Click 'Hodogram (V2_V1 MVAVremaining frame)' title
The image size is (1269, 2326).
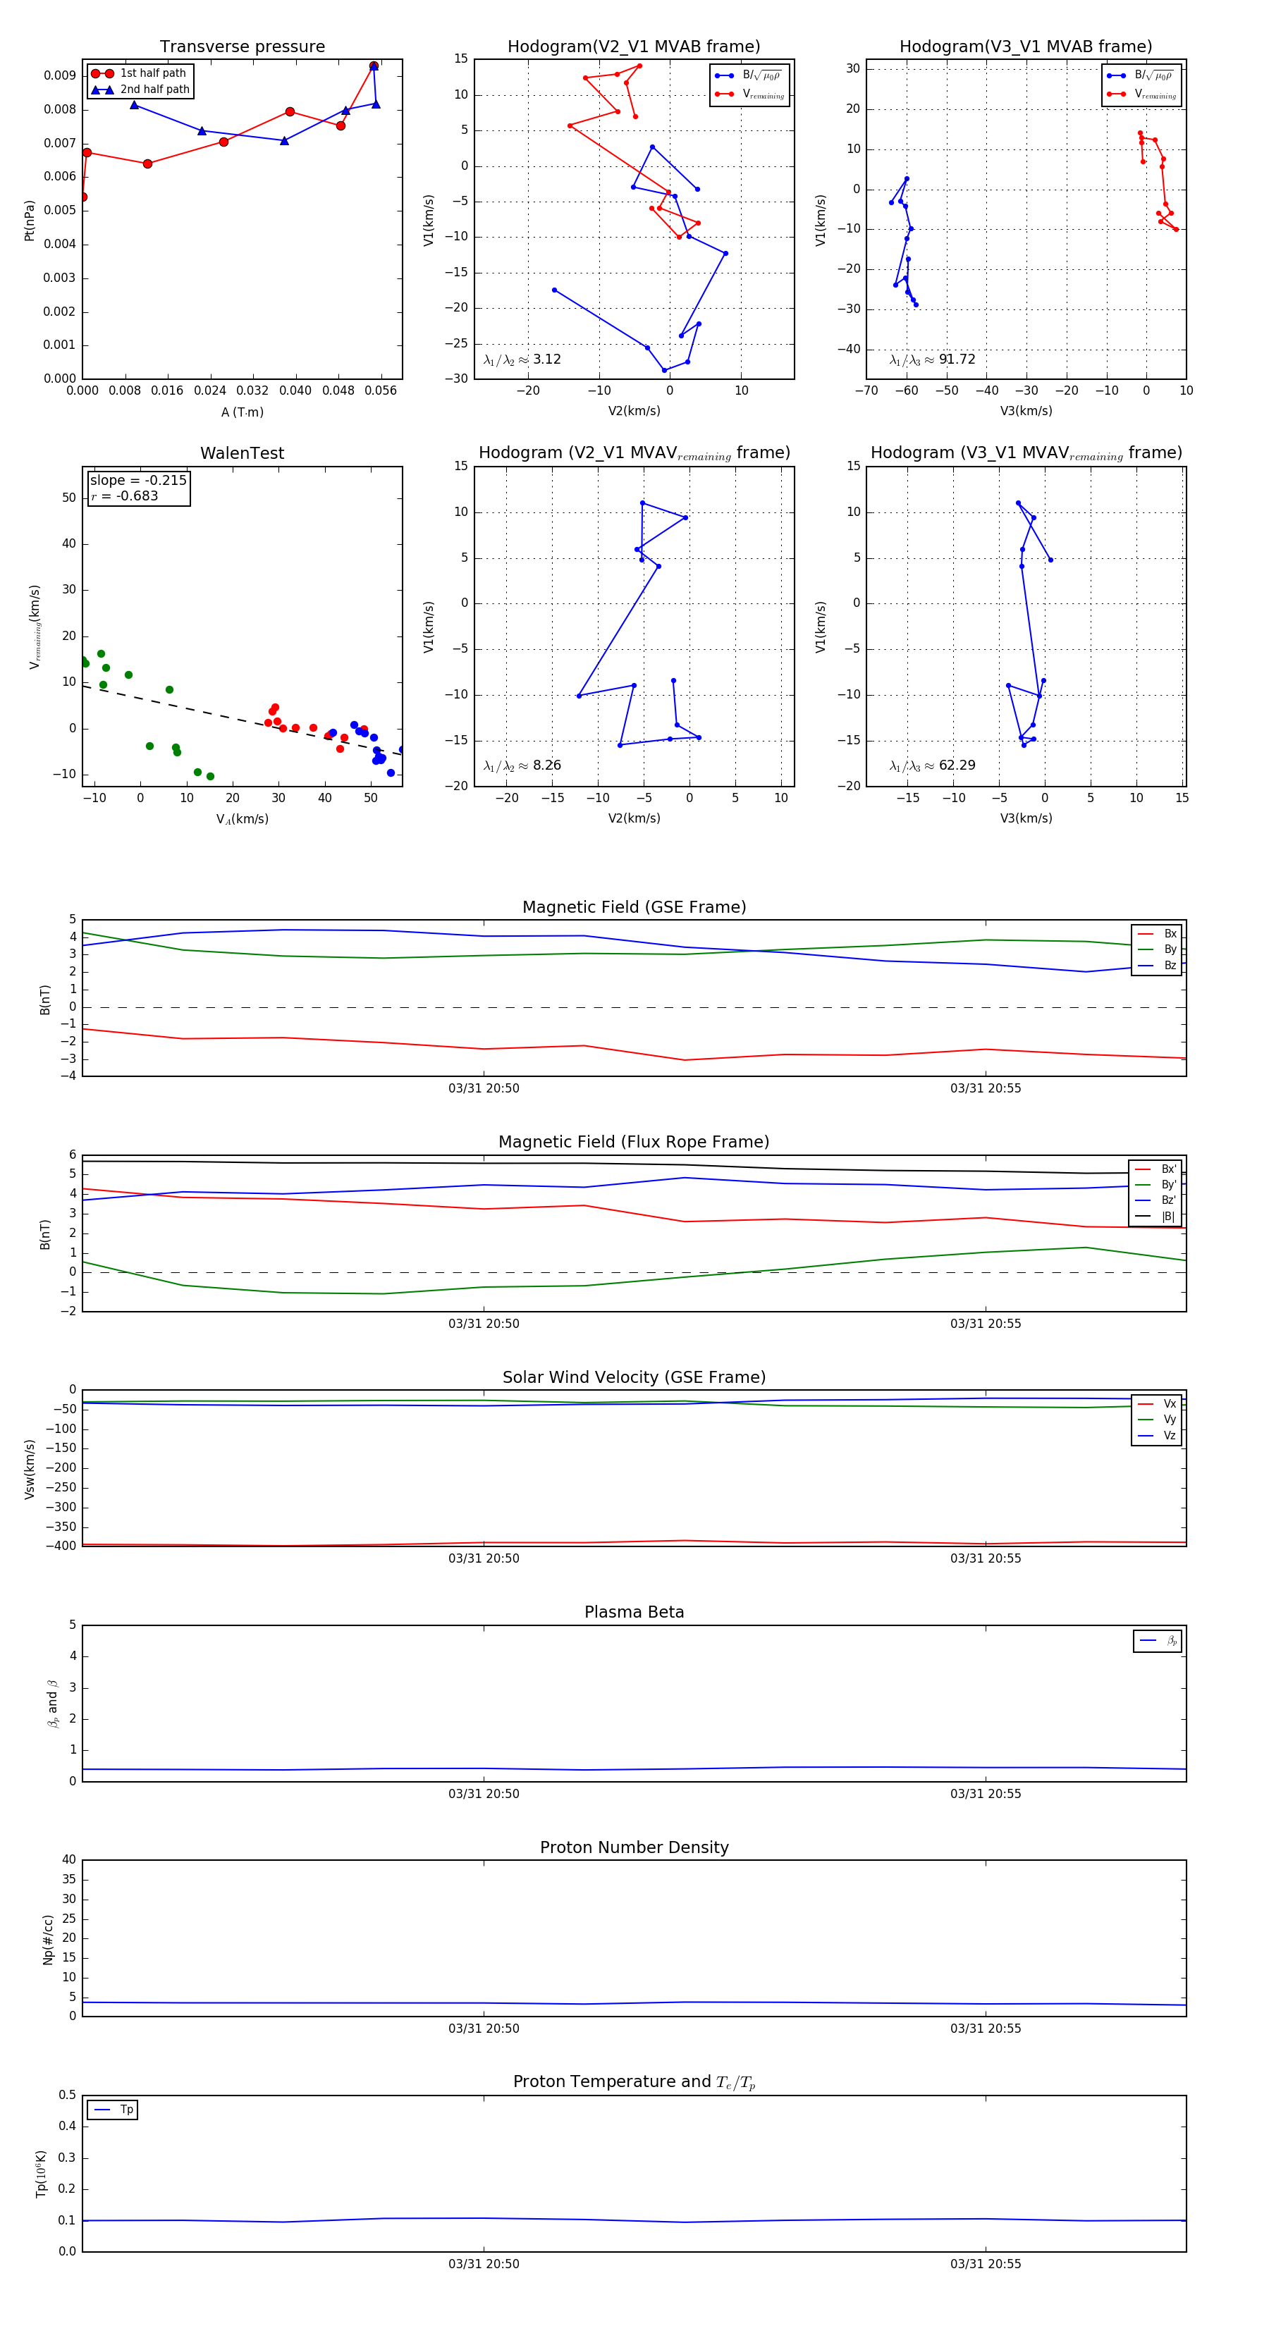pos(634,453)
